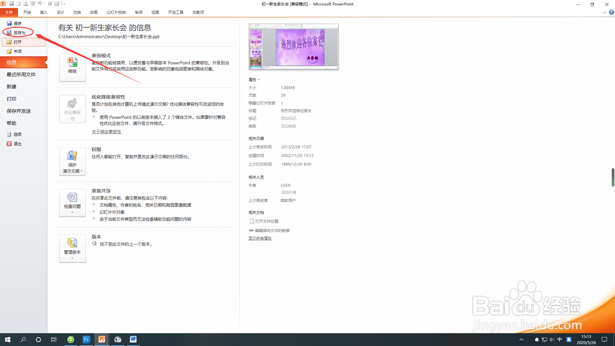
Task: Open 帮助 in the Backstage menu
Action: 12,123
